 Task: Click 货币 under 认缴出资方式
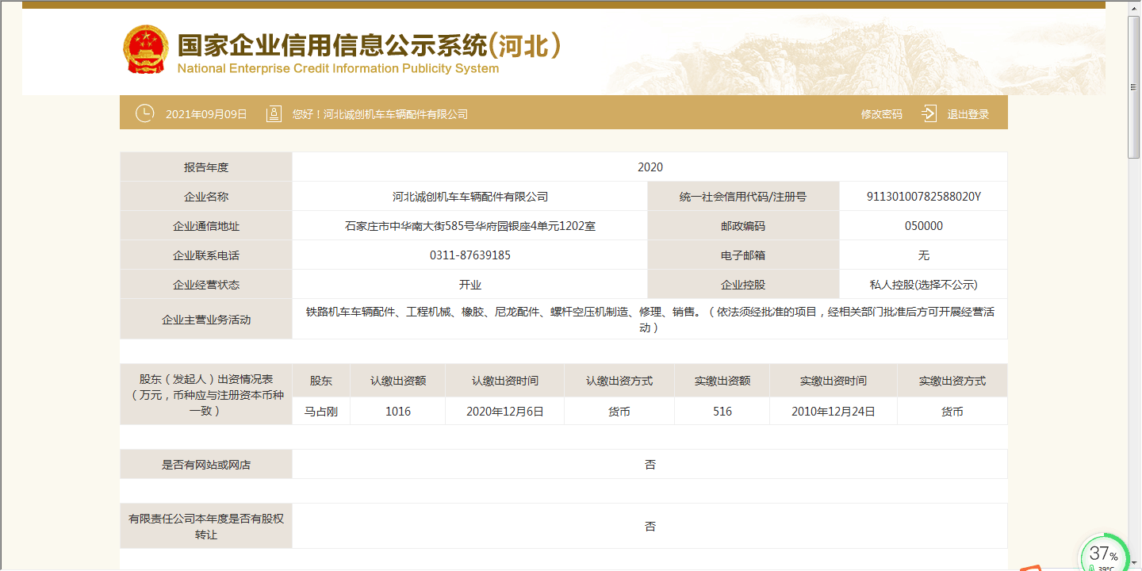pos(619,412)
